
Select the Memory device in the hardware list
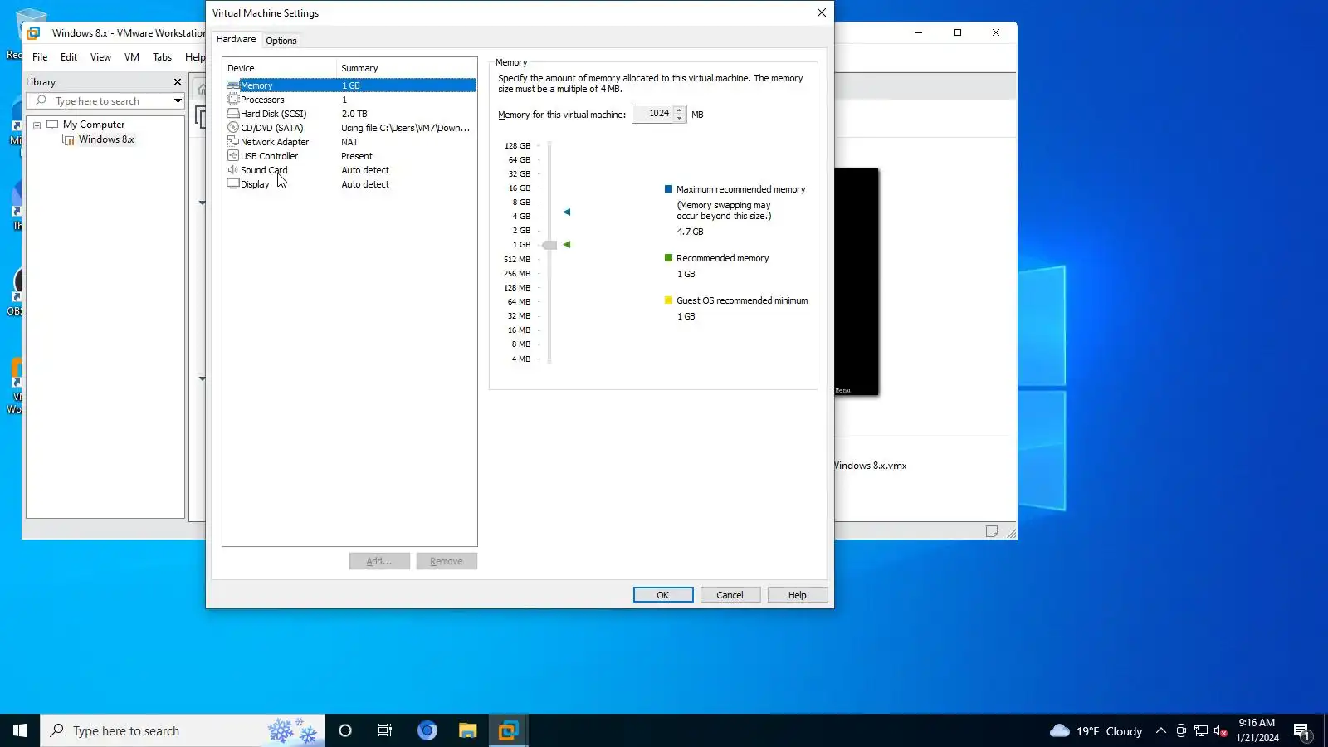click(x=350, y=85)
